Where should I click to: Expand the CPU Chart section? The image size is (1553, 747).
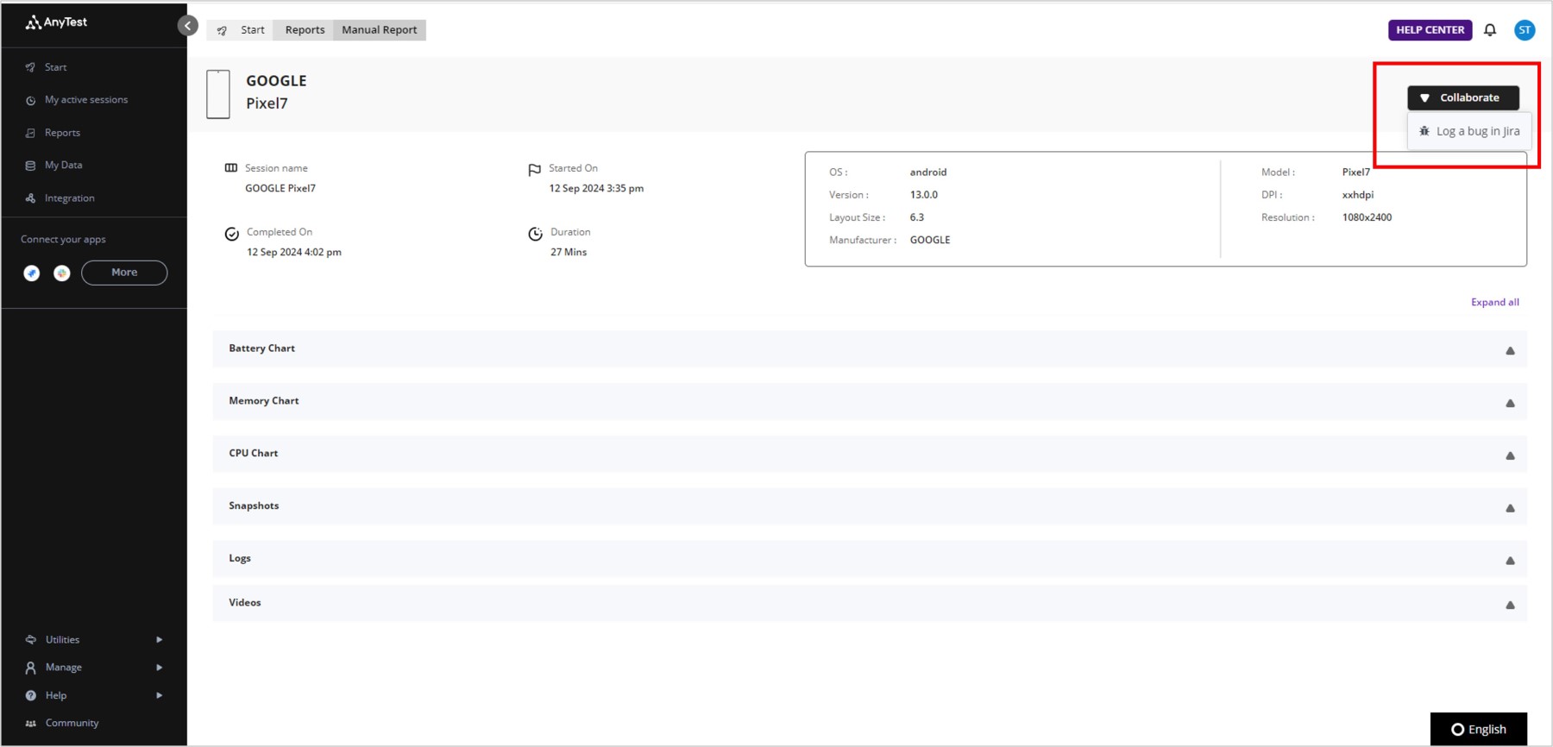click(870, 455)
